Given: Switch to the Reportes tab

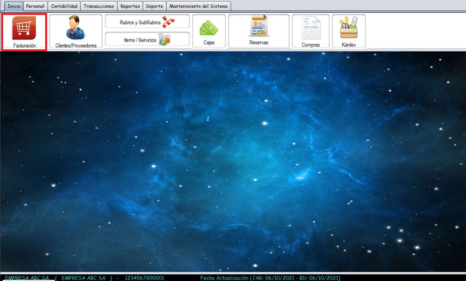Looking at the screenshot, I should coord(130,6).
